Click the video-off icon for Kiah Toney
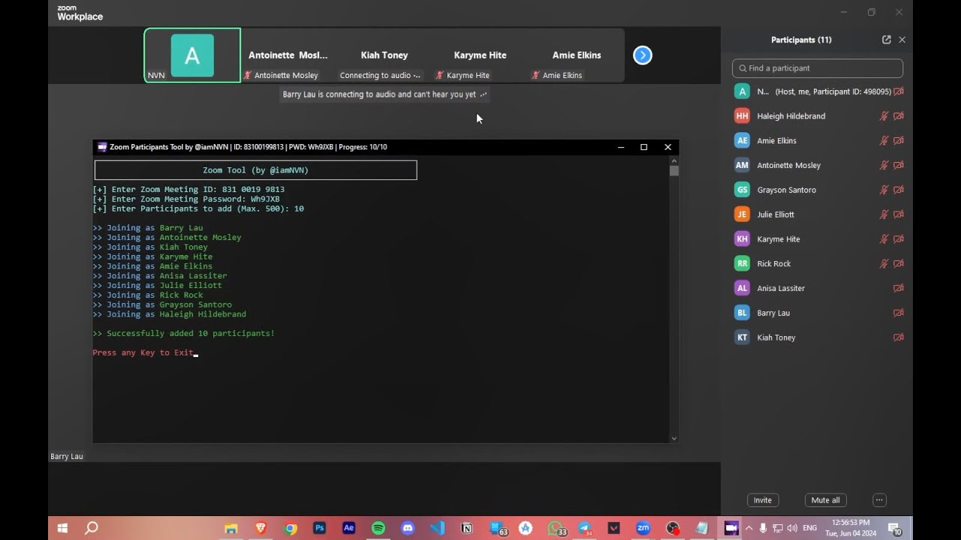The height and width of the screenshot is (540, 961). point(898,337)
